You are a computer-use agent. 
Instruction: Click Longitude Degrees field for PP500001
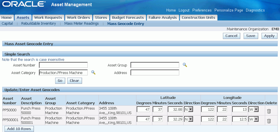[x=208, y=119]
